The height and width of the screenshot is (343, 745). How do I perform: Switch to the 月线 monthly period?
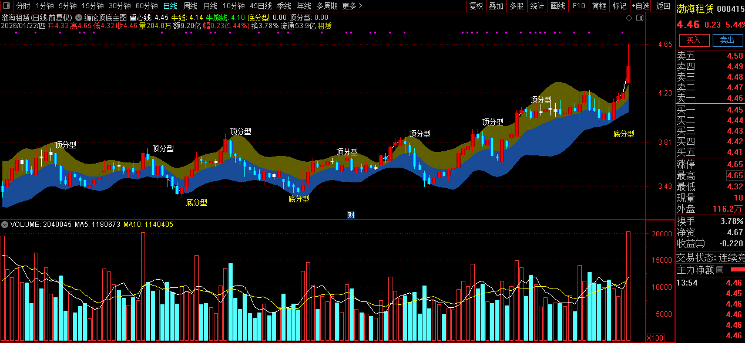click(210, 6)
